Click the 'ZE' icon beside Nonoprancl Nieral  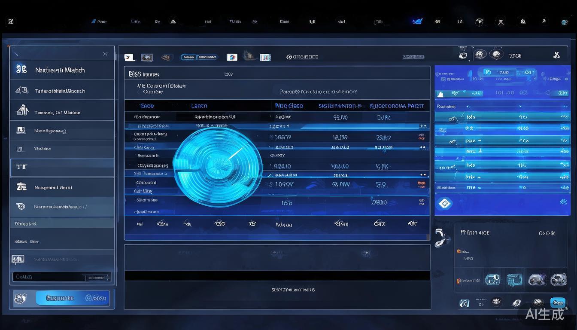coord(21,187)
